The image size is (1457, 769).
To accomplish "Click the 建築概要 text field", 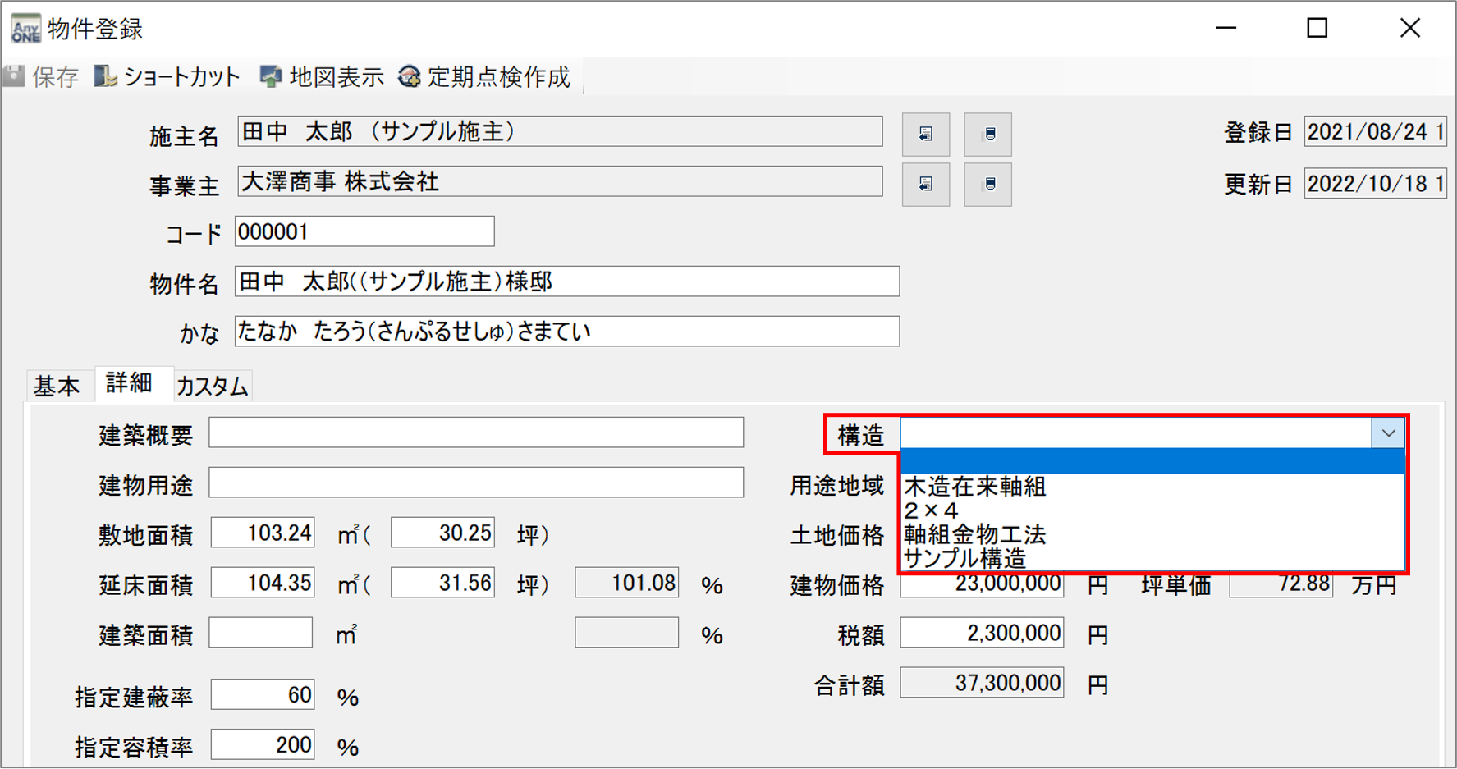I will click(476, 433).
